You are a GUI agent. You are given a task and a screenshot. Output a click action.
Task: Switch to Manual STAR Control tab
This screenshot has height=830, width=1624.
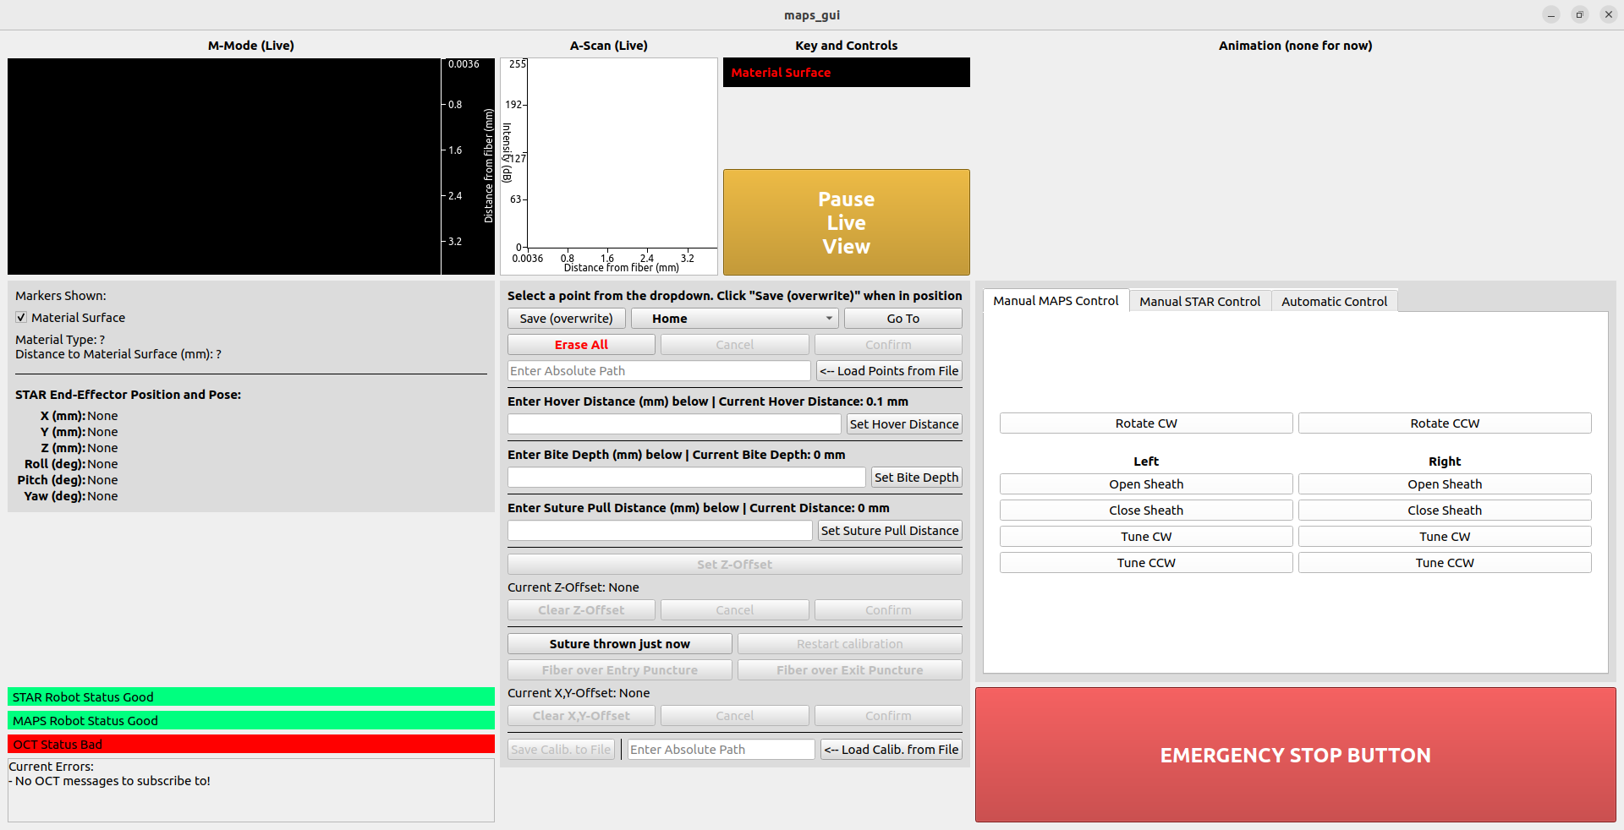[x=1199, y=302]
